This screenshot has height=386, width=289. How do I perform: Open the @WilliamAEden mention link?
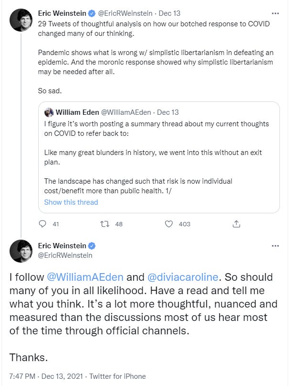point(85,277)
